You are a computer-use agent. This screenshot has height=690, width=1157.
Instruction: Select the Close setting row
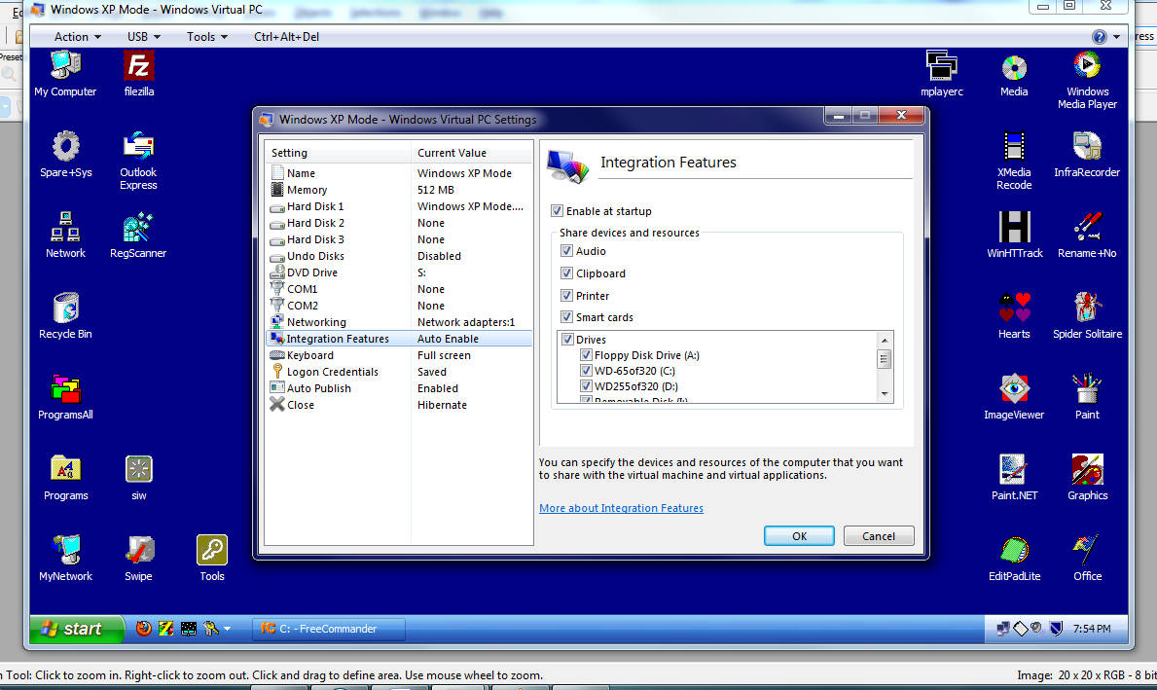click(398, 405)
